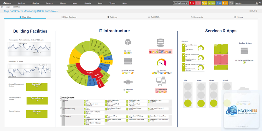Click the Server cube icon

pos(128,42)
